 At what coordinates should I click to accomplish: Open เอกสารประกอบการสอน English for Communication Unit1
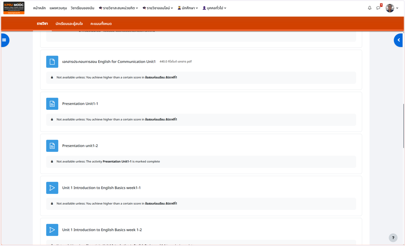[109, 62]
